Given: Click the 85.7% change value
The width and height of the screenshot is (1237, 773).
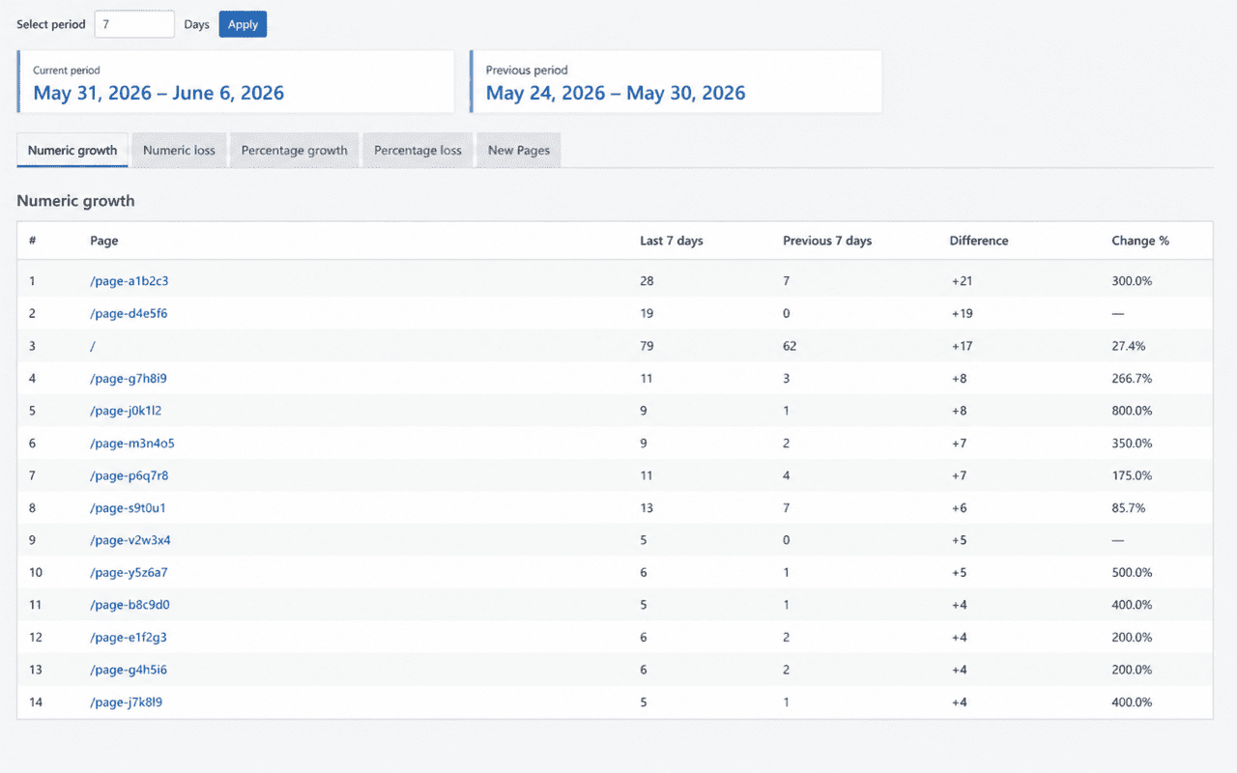Looking at the screenshot, I should pyautogui.click(x=1129, y=507).
